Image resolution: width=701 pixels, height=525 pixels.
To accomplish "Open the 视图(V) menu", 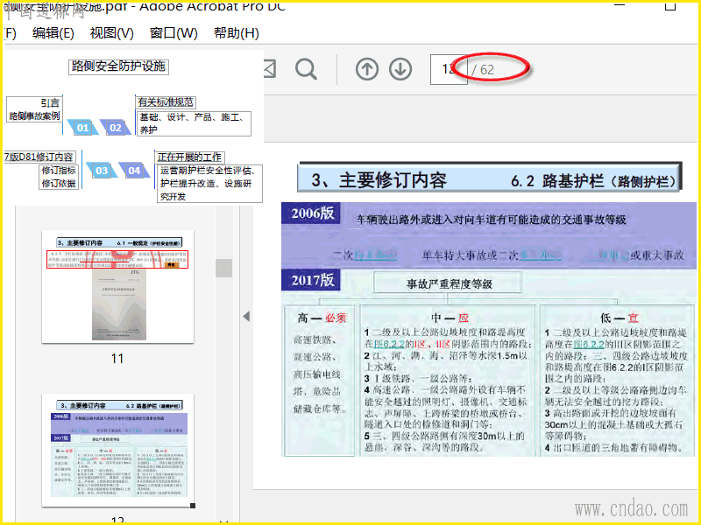I will coord(112,33).
